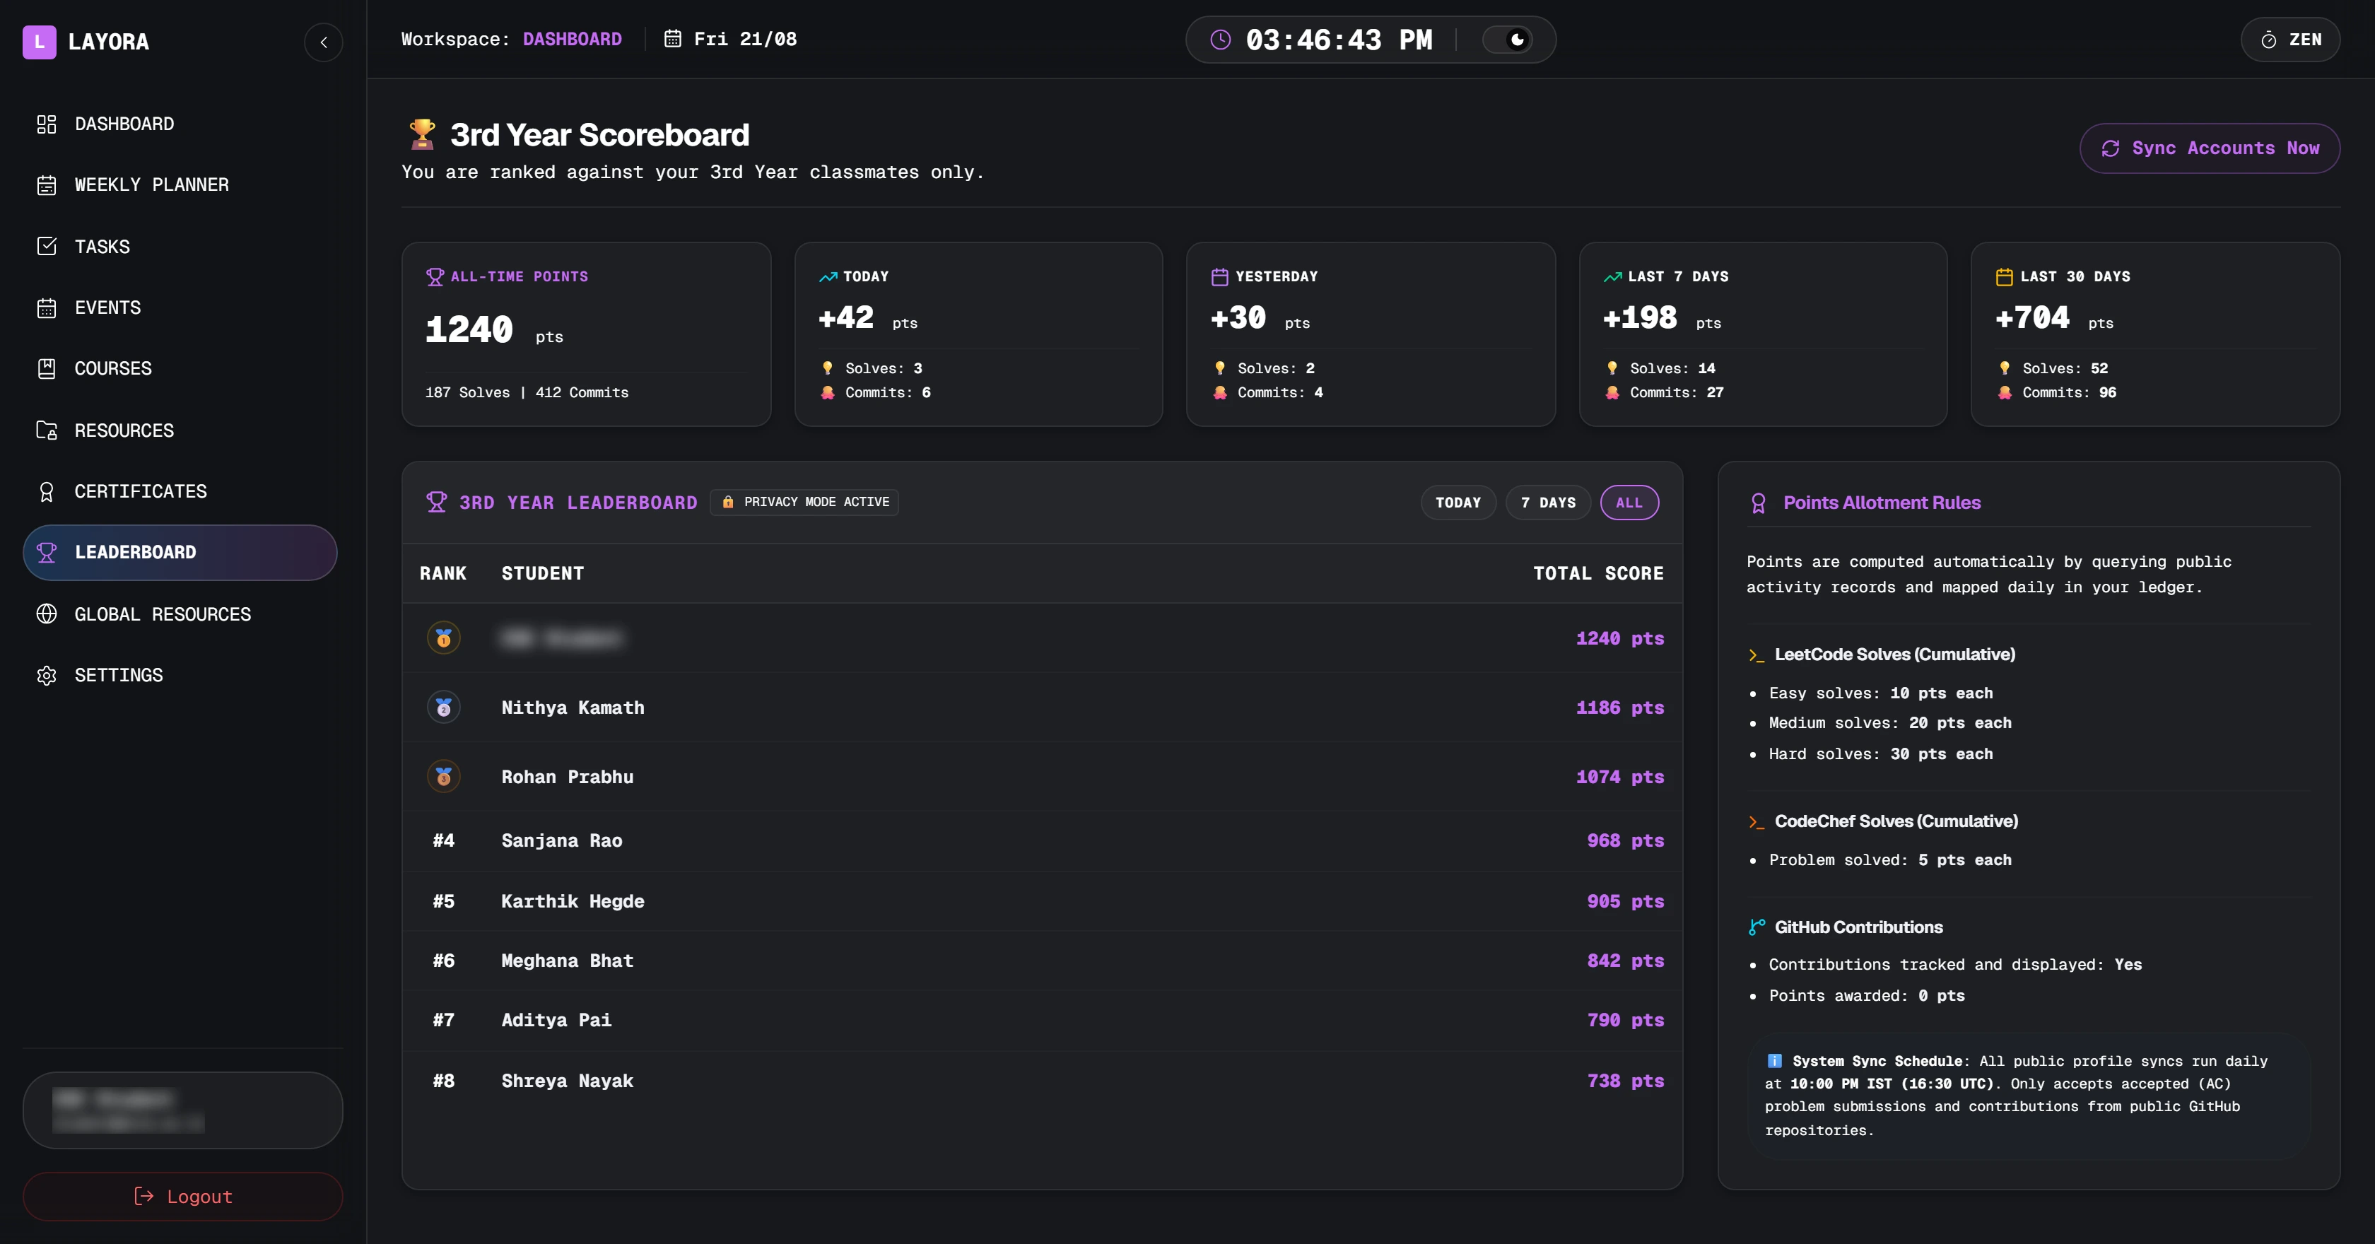Click the All-Time Points trophy icon

tap(435, 276)
